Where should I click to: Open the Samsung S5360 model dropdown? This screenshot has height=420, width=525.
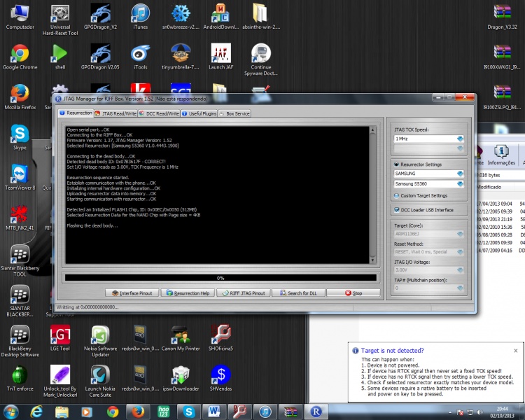click(x=428, y=184)
